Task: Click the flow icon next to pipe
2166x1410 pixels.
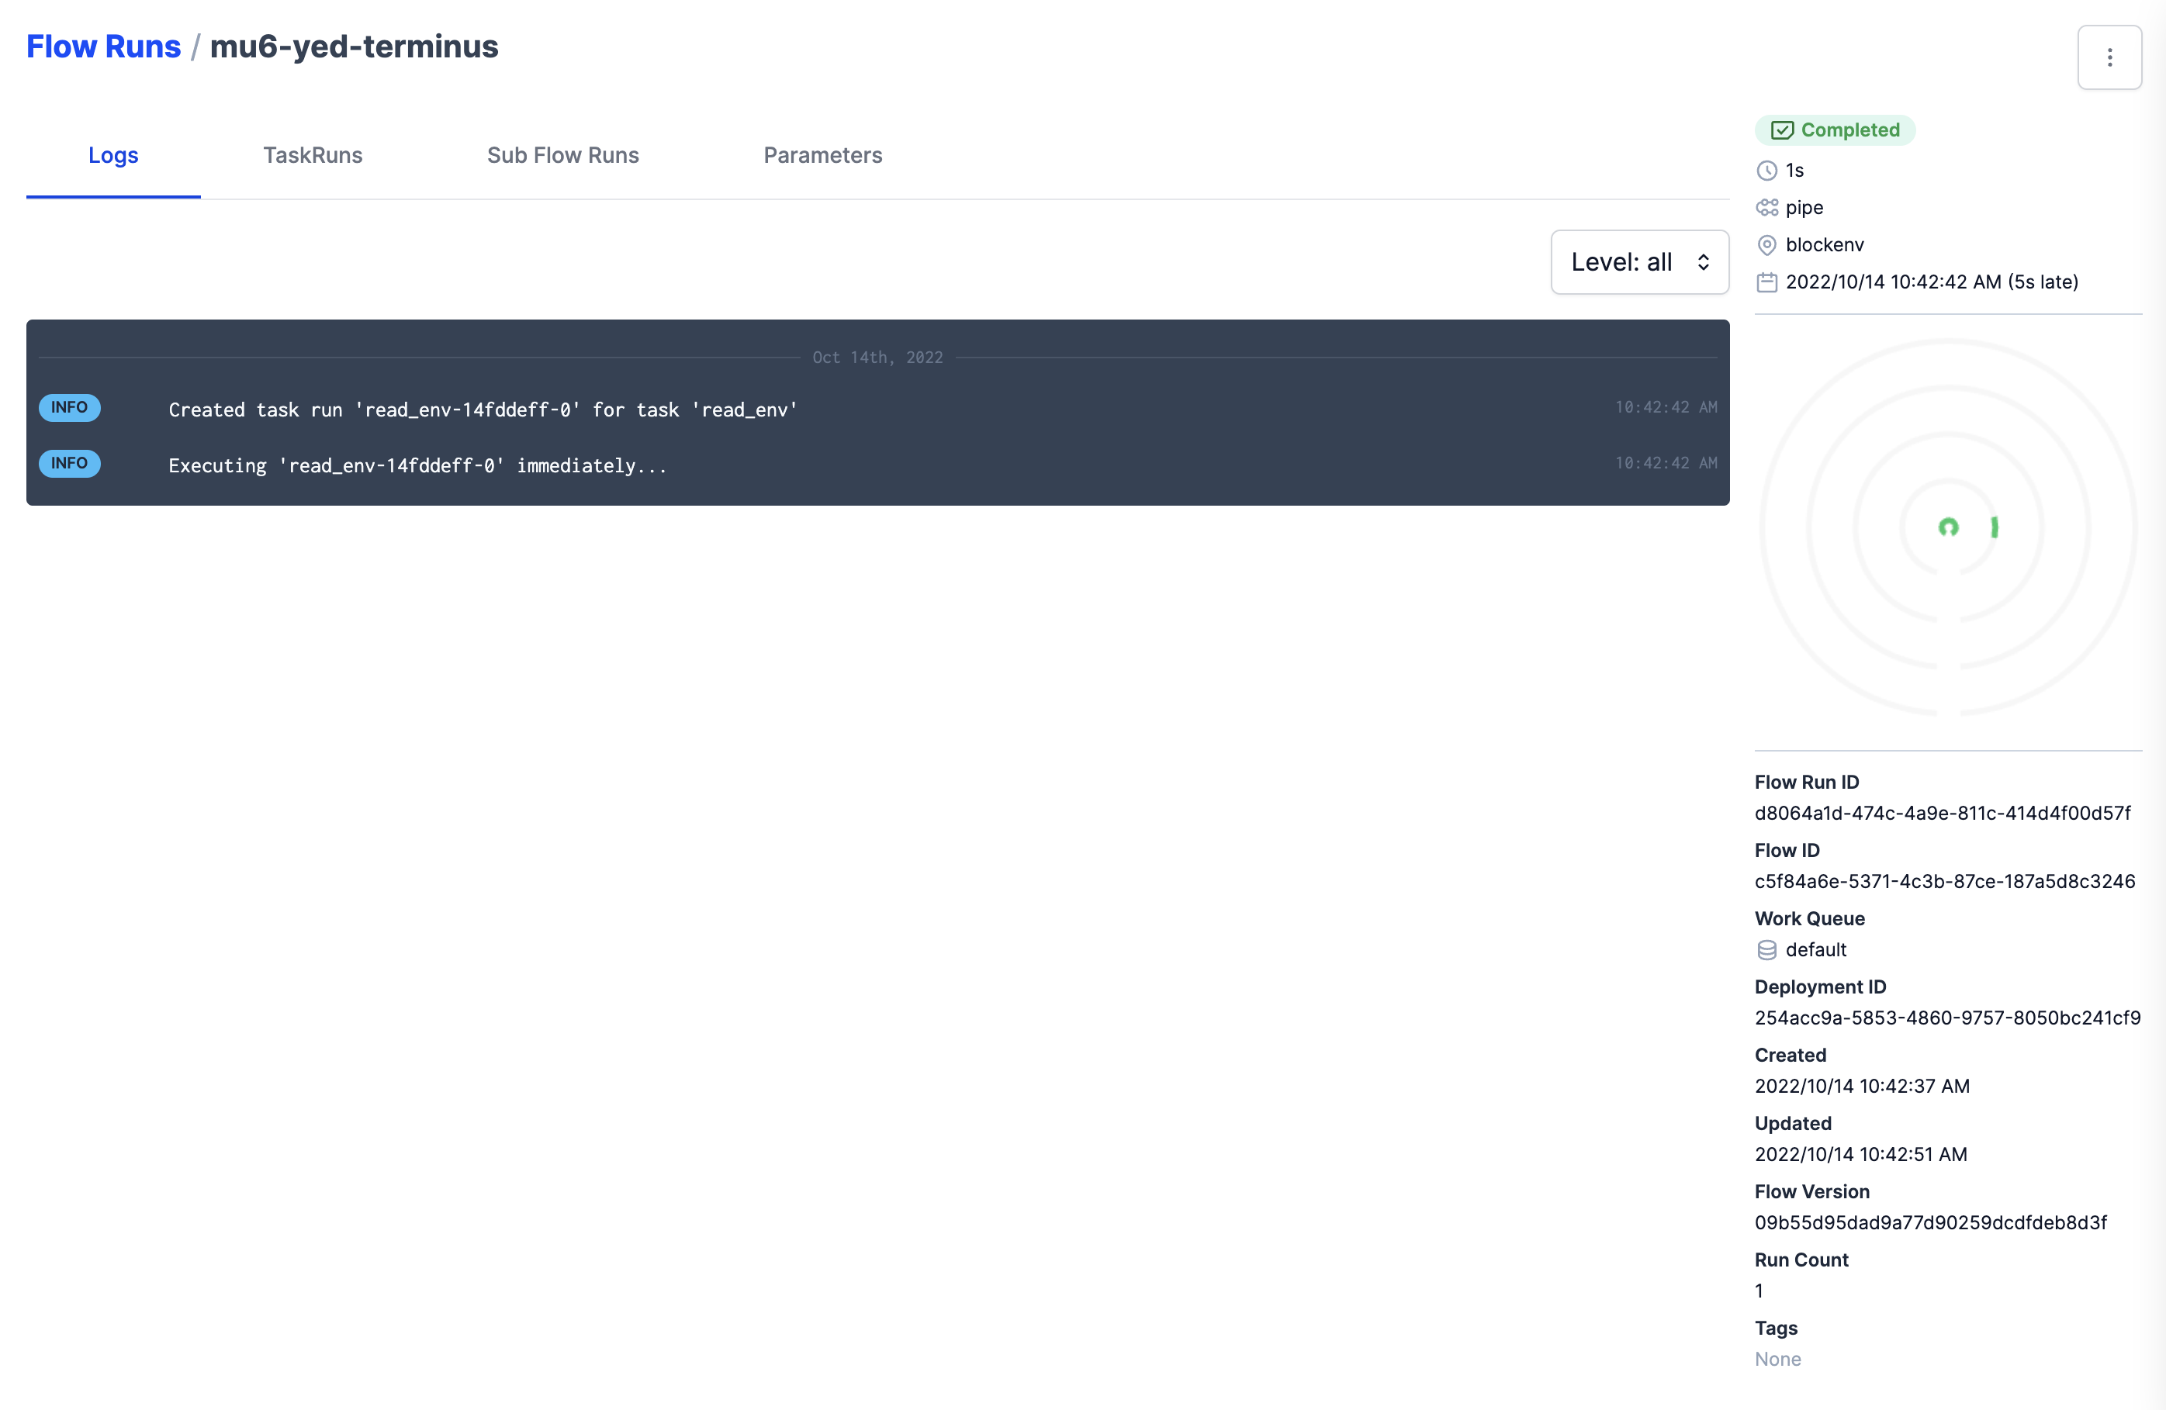Action: pyautogui.click(x=1766, y=207)
